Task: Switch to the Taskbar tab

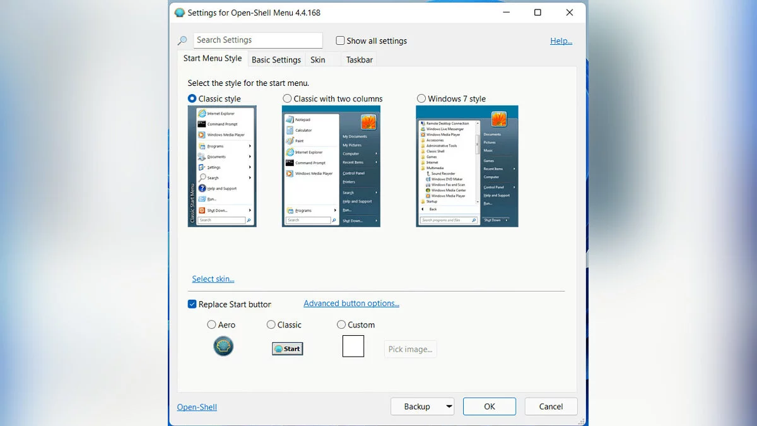Action: pos(360,59)
